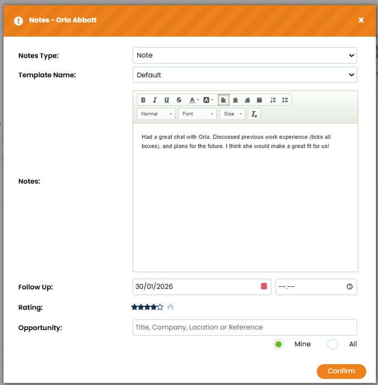Open the Normal paragraph format dropdown
The height and width of the screenshot is (385, 378).
pos(156,114)
